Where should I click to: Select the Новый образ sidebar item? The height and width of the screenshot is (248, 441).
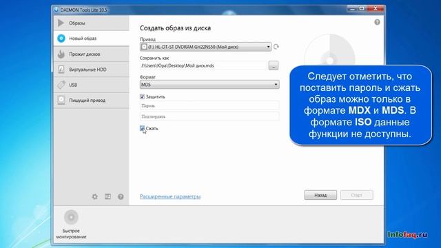[x=92, y=39]
